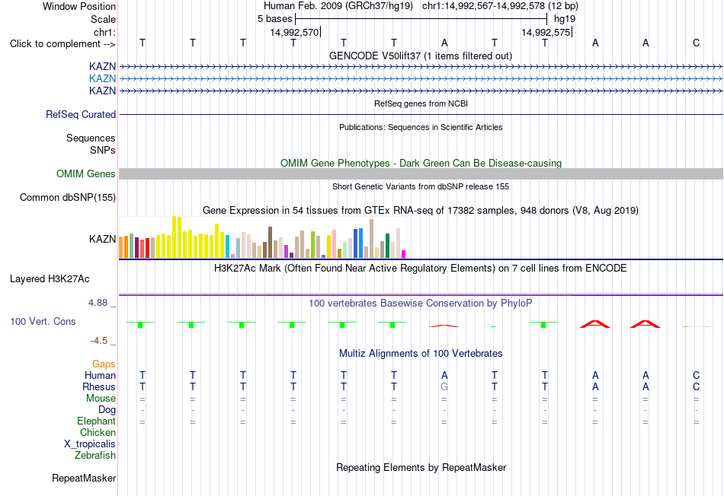Click the chr1: base position label
This screenshot has height=496, width=724.
pos(104,32)
